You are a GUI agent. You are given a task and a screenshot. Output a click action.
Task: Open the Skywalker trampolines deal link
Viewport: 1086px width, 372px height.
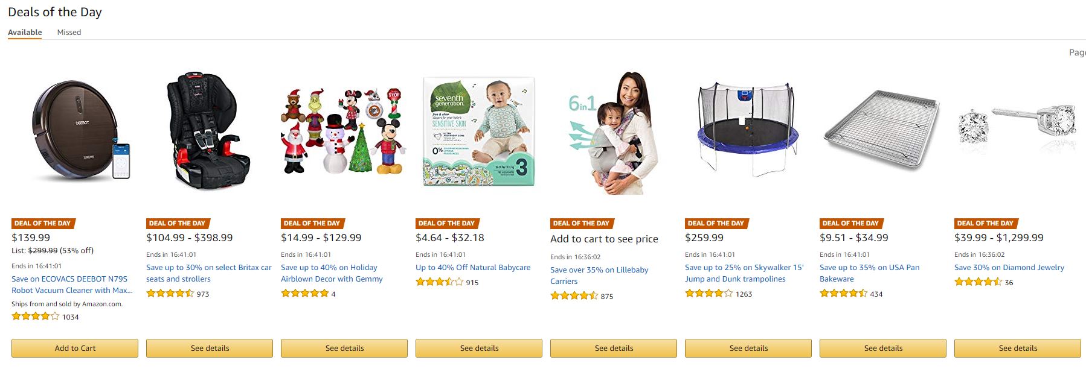point(744,273)
